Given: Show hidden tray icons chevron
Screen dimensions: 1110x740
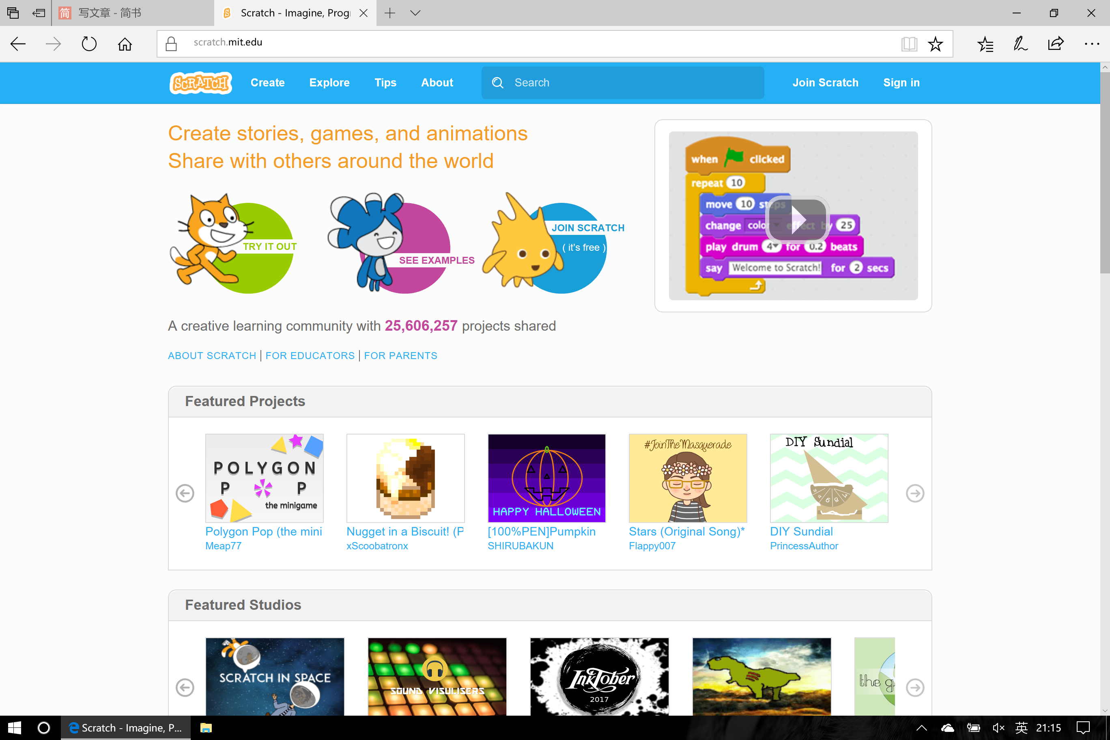Looking at the screenshot, I should [x=921, y=728].
